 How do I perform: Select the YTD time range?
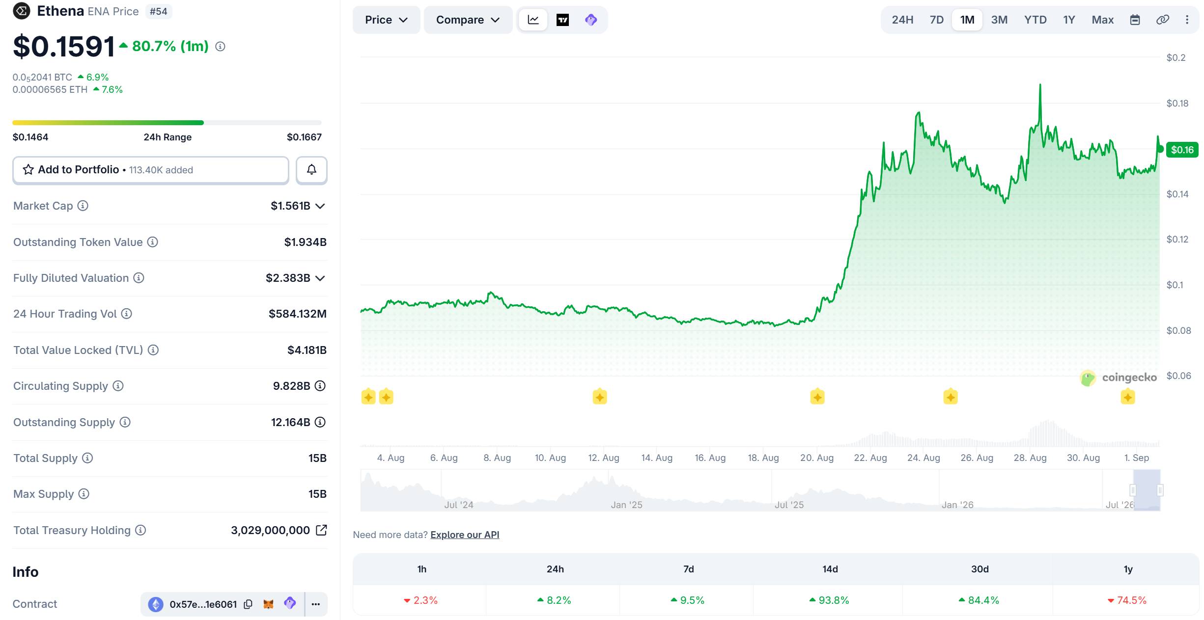pyautogui.click(x=1035, y=20)
